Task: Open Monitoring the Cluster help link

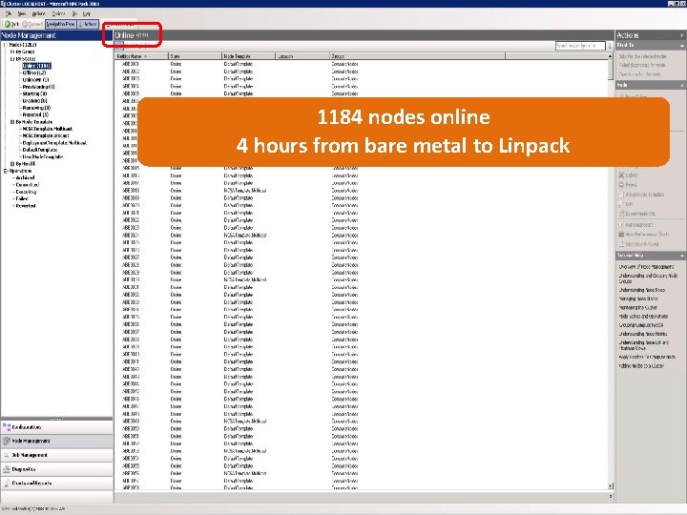Action: [x=638, y=307]
